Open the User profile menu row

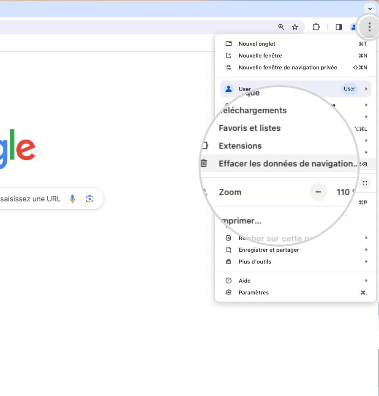pyautogui.click(x=296, y=89)
